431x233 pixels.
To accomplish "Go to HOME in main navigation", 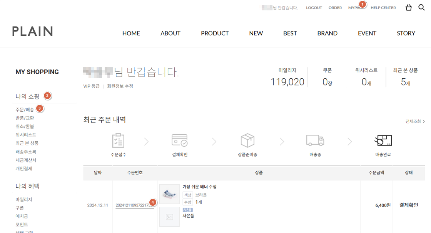I will click(131, 33).
